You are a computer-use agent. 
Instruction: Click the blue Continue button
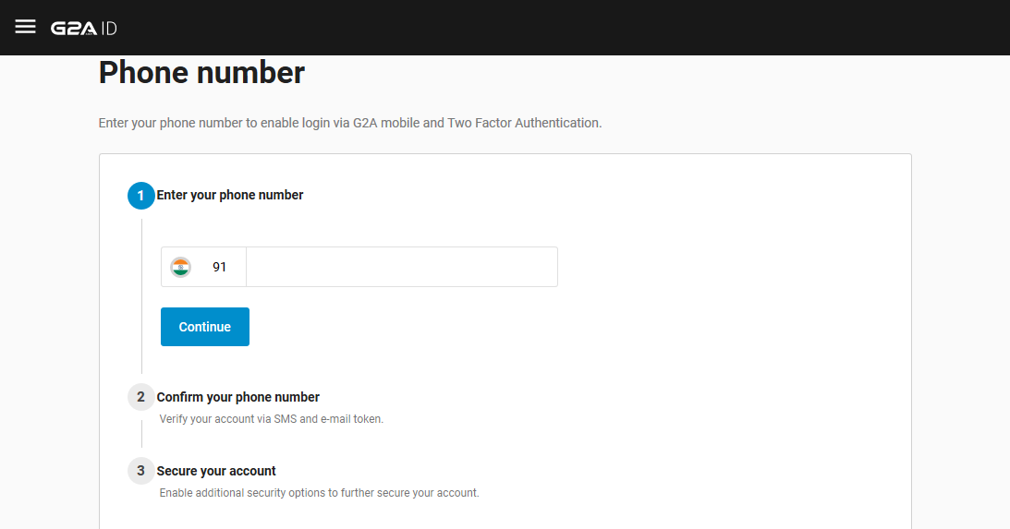click(x=205, y=327)
